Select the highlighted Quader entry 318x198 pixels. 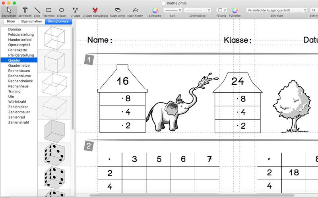click(19, 60)
